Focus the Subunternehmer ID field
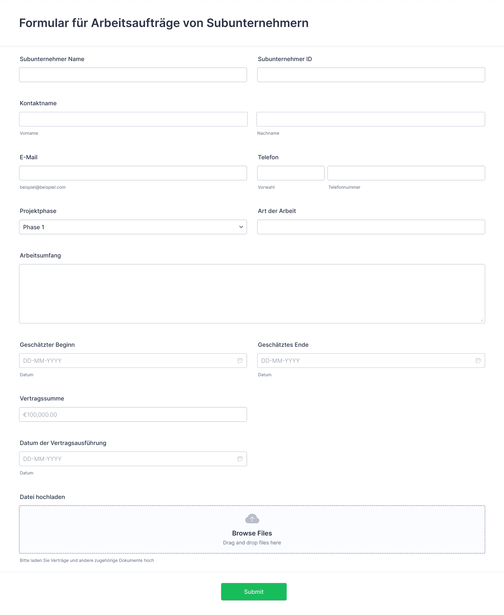This screenshot has width=504, height=615. click(371, 75)
